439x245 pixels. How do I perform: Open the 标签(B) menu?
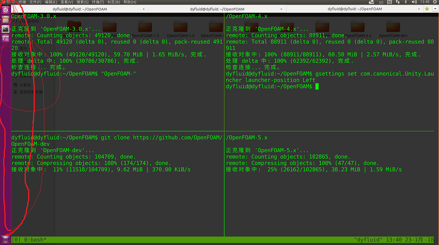tap(114, 2)
